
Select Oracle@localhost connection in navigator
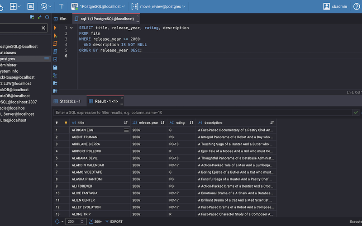[x=13, y=108]
